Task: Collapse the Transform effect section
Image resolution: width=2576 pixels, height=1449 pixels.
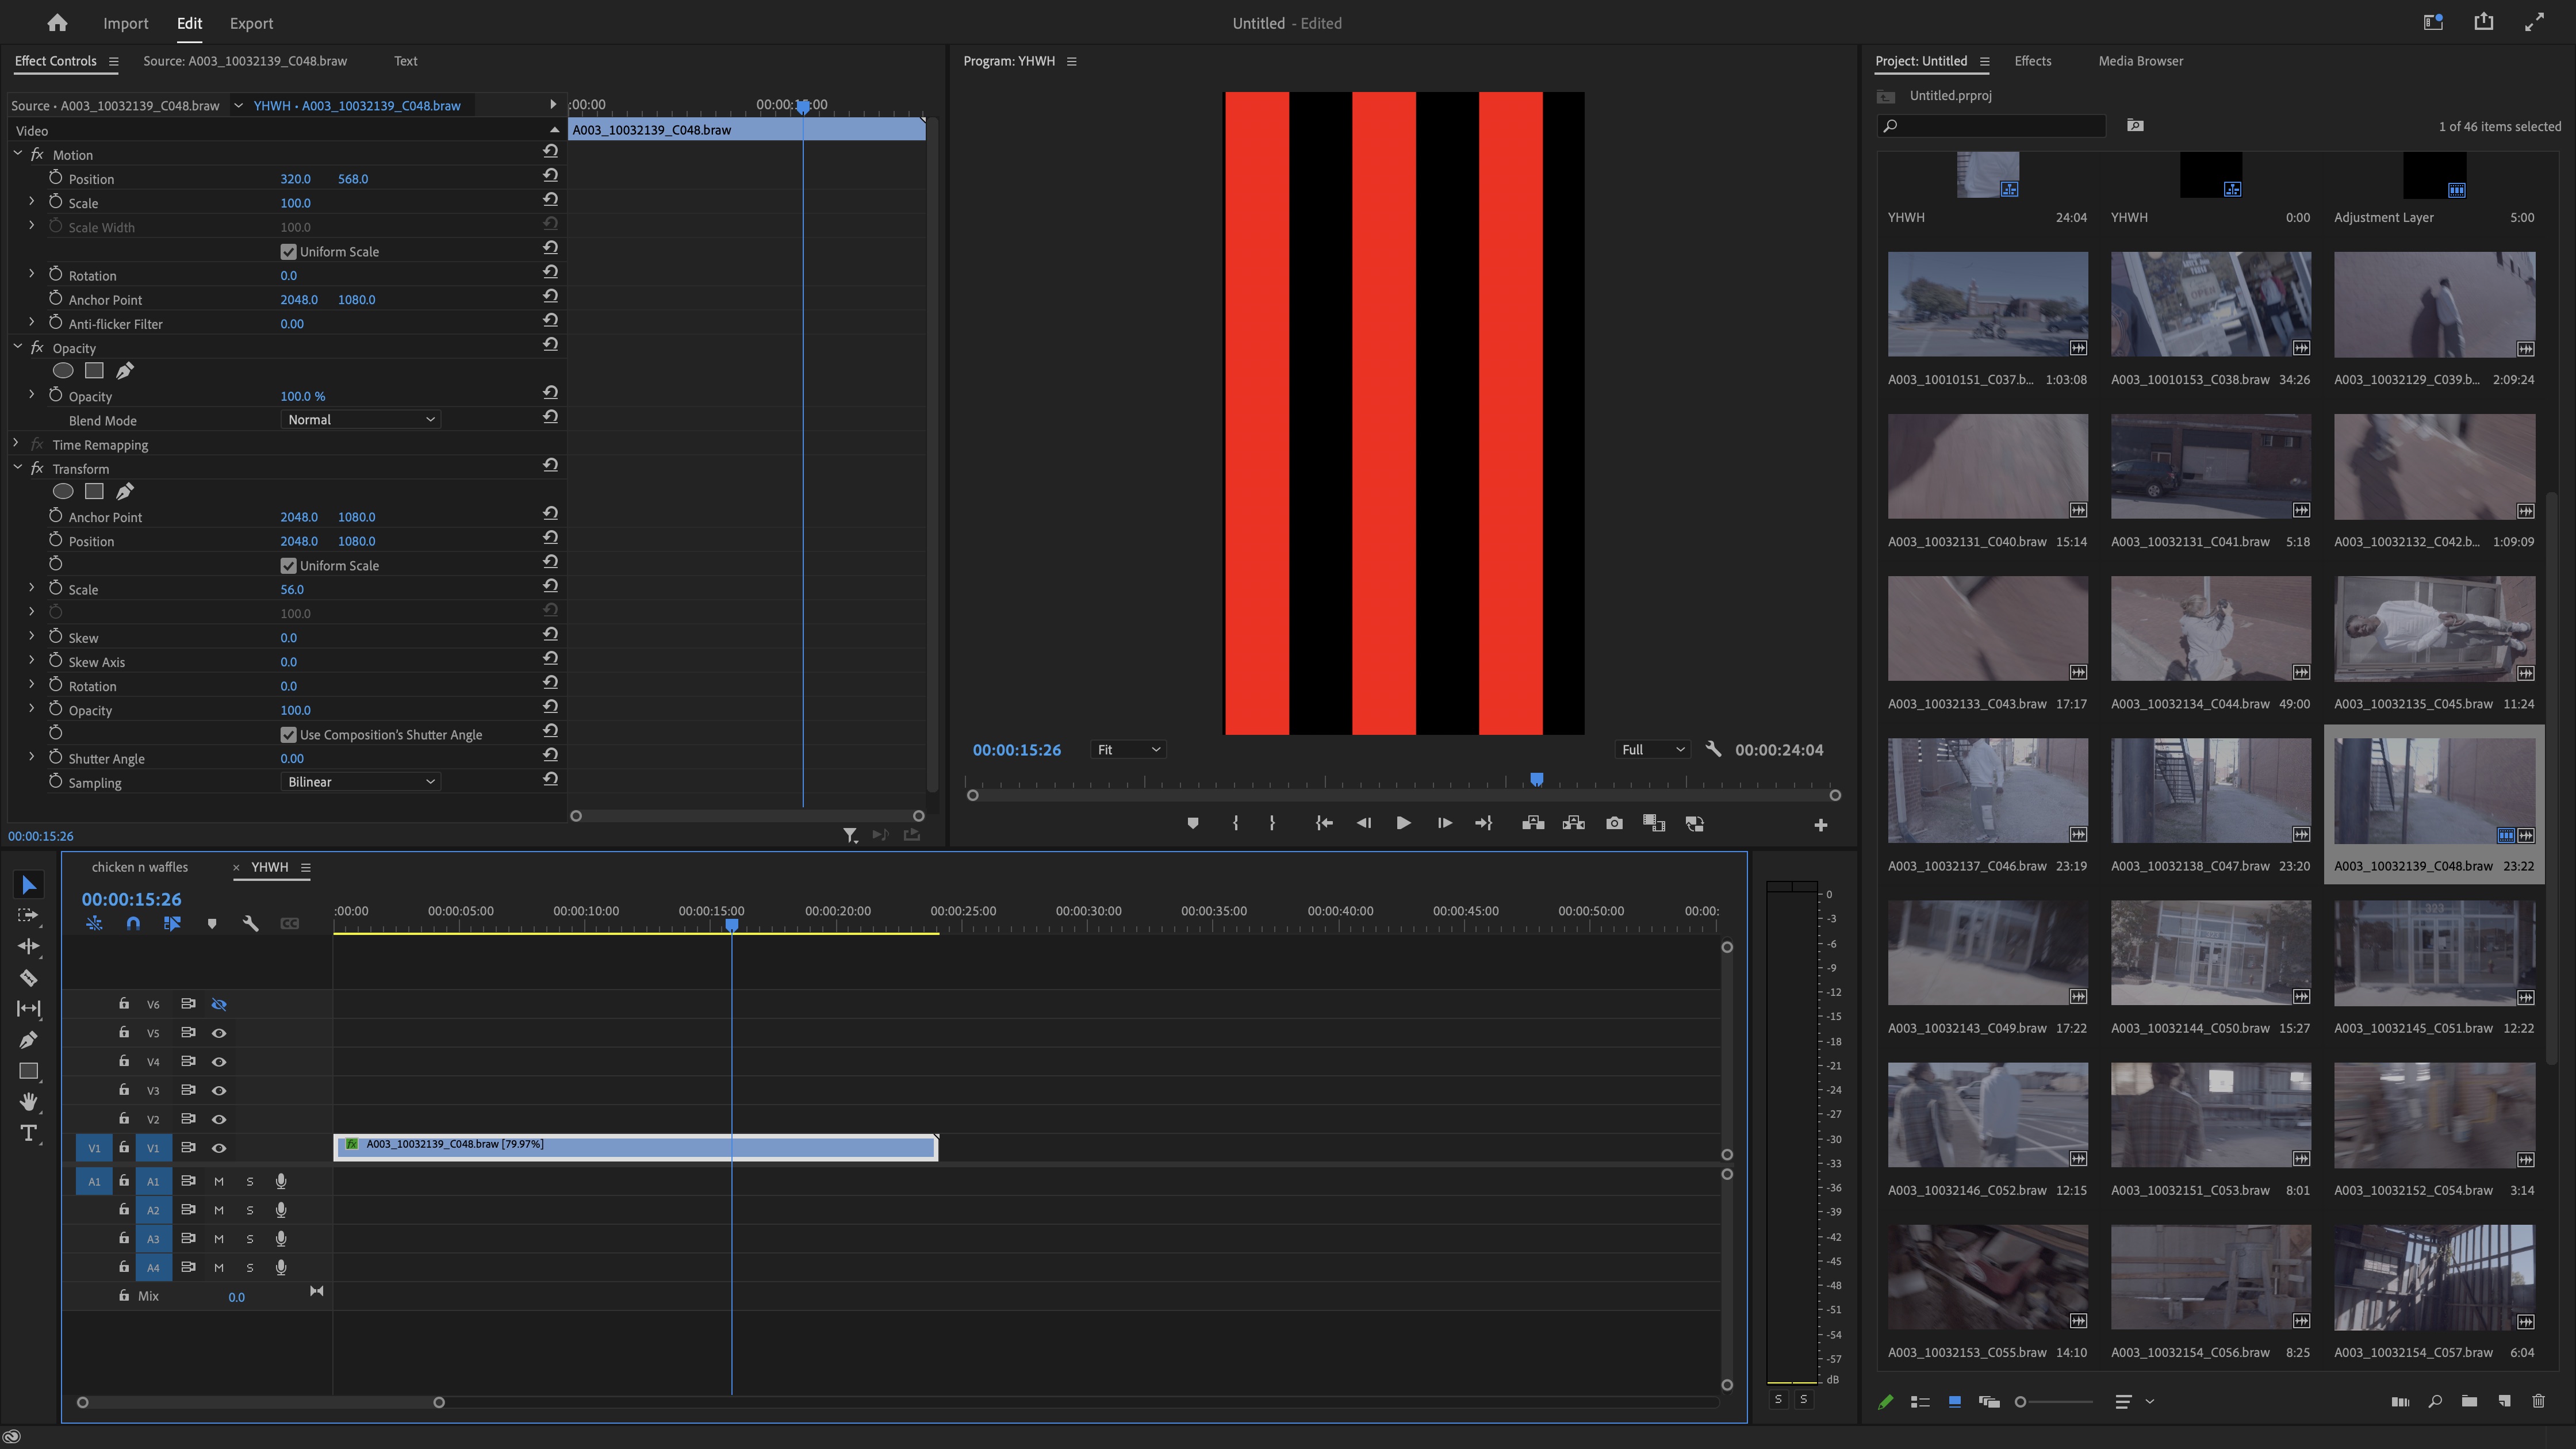Action: 17,467
